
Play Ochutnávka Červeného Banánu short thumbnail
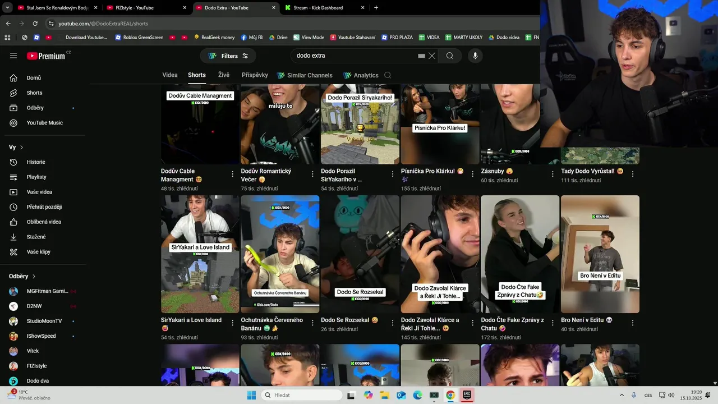click(x=280, y=254)
